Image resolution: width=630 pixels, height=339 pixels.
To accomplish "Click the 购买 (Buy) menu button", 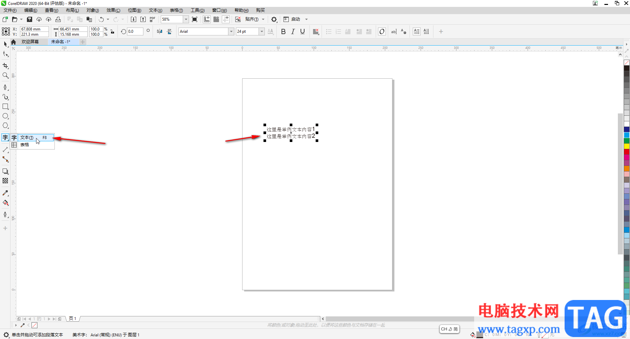I will click(261, 10).
